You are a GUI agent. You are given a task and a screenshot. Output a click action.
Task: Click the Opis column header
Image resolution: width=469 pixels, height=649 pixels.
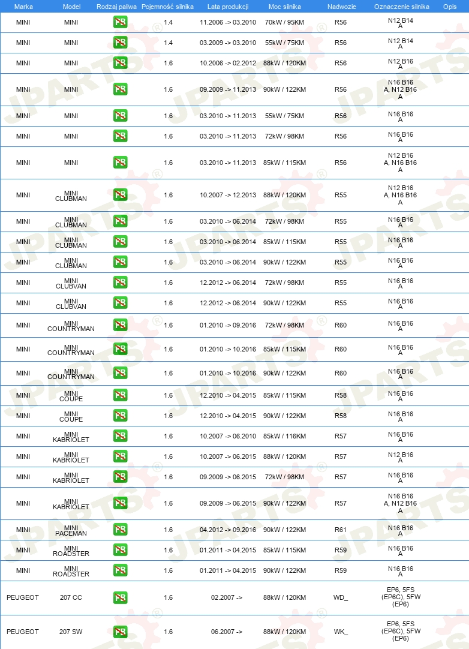tap(450, 7)
